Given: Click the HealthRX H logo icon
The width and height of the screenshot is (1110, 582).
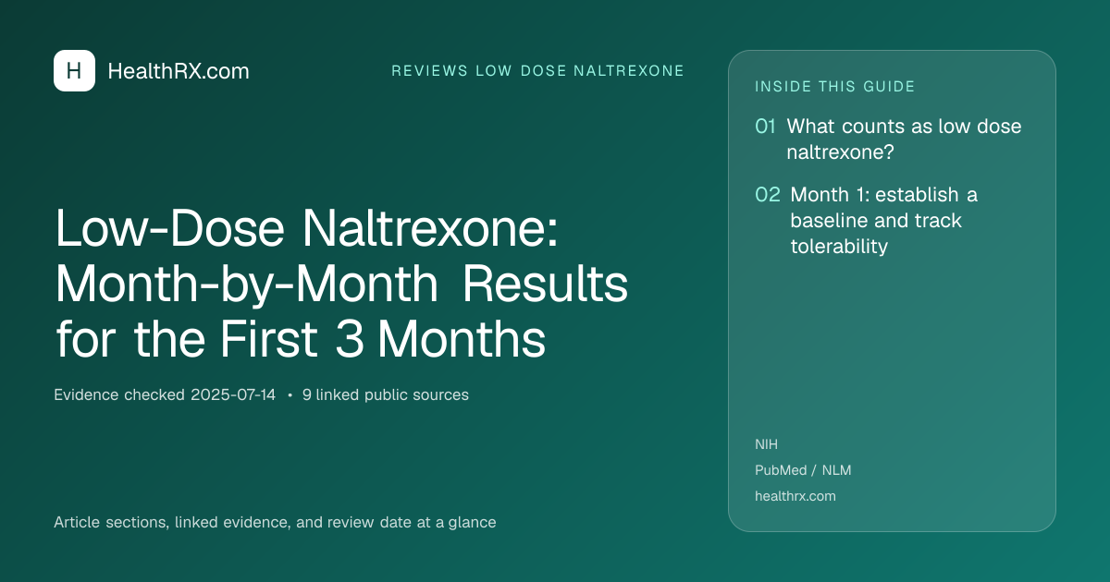Looking at the screenshot, I should [74, 71].
